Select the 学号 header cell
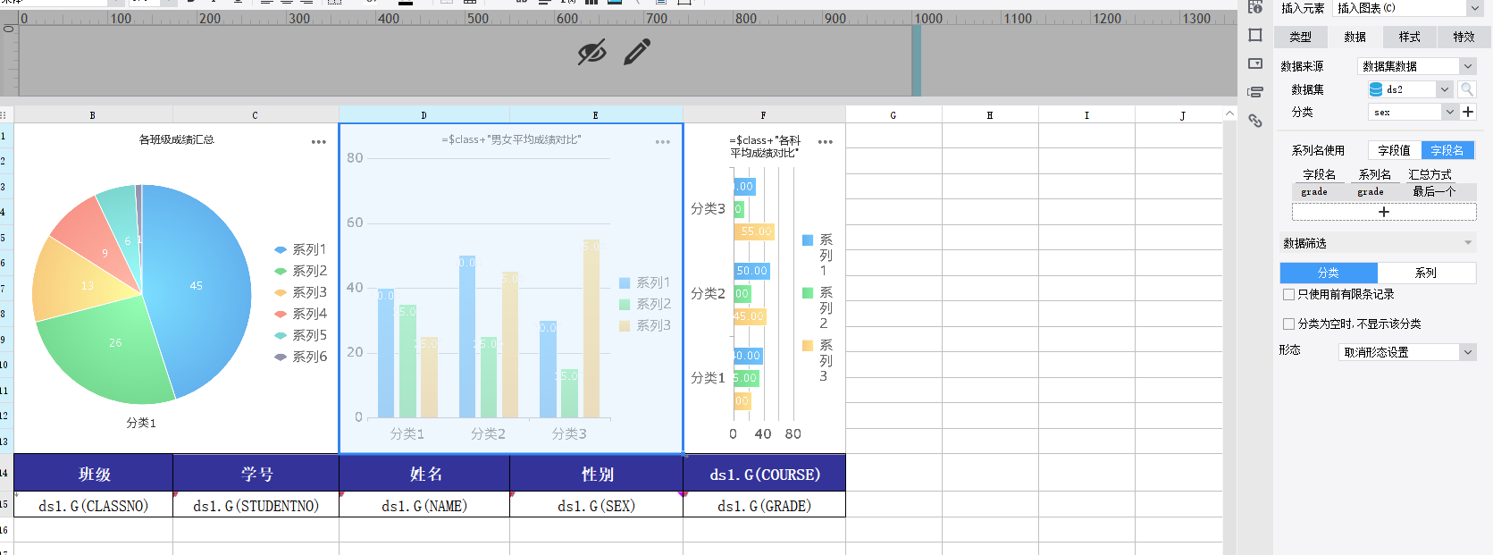1493x555 pixels. (x=256, y=474)
